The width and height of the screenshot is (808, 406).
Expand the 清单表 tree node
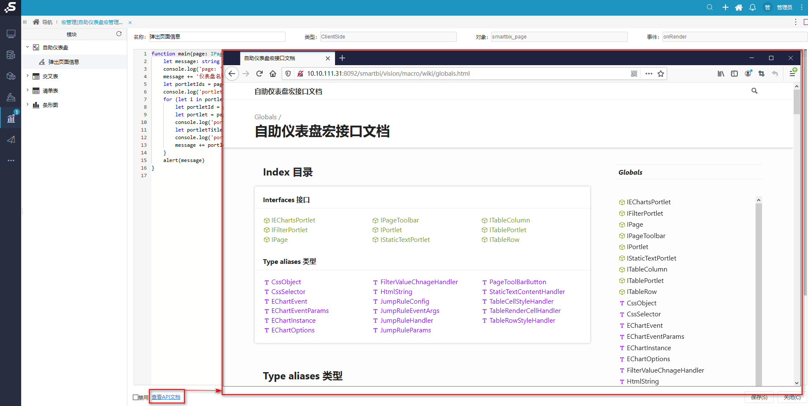point(27,91)
